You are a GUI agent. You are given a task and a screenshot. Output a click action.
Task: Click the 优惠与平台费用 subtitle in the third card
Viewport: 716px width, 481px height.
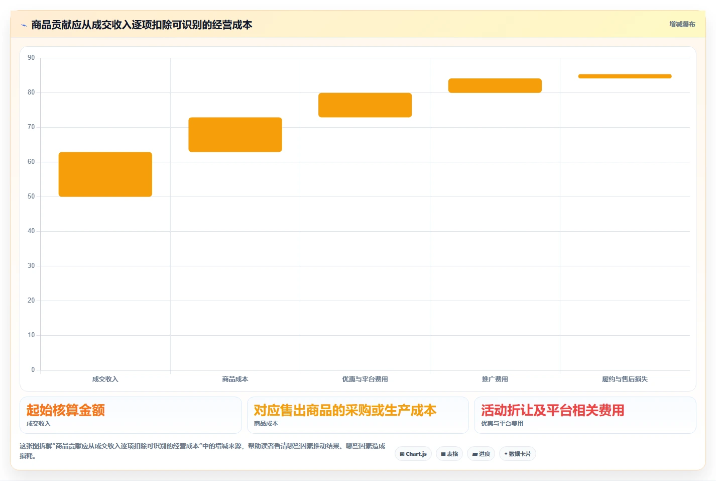(x=502, y=424)
